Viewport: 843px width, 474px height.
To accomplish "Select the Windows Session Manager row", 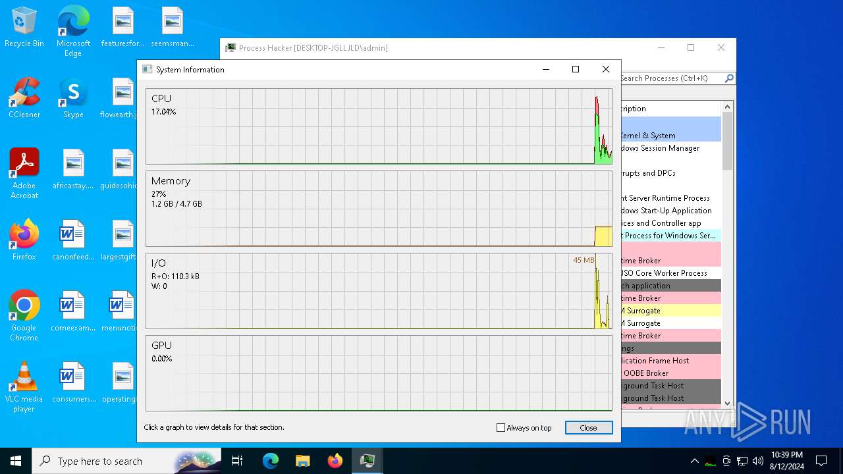I will click(x=671, y=148).
